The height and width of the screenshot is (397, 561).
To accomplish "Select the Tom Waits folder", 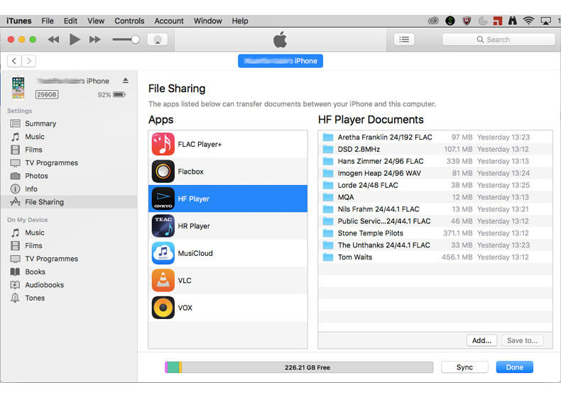I will tap(435, 257).
